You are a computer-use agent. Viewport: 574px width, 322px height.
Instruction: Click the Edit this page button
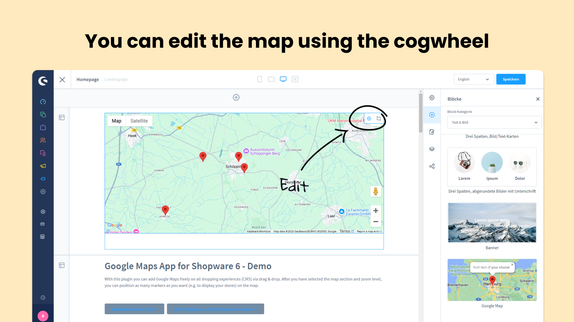215,309
